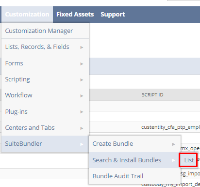Open Lists, Records, & Fields submenu
The height and width of the screenshot is (187, 200).
(x=45, y=47)
